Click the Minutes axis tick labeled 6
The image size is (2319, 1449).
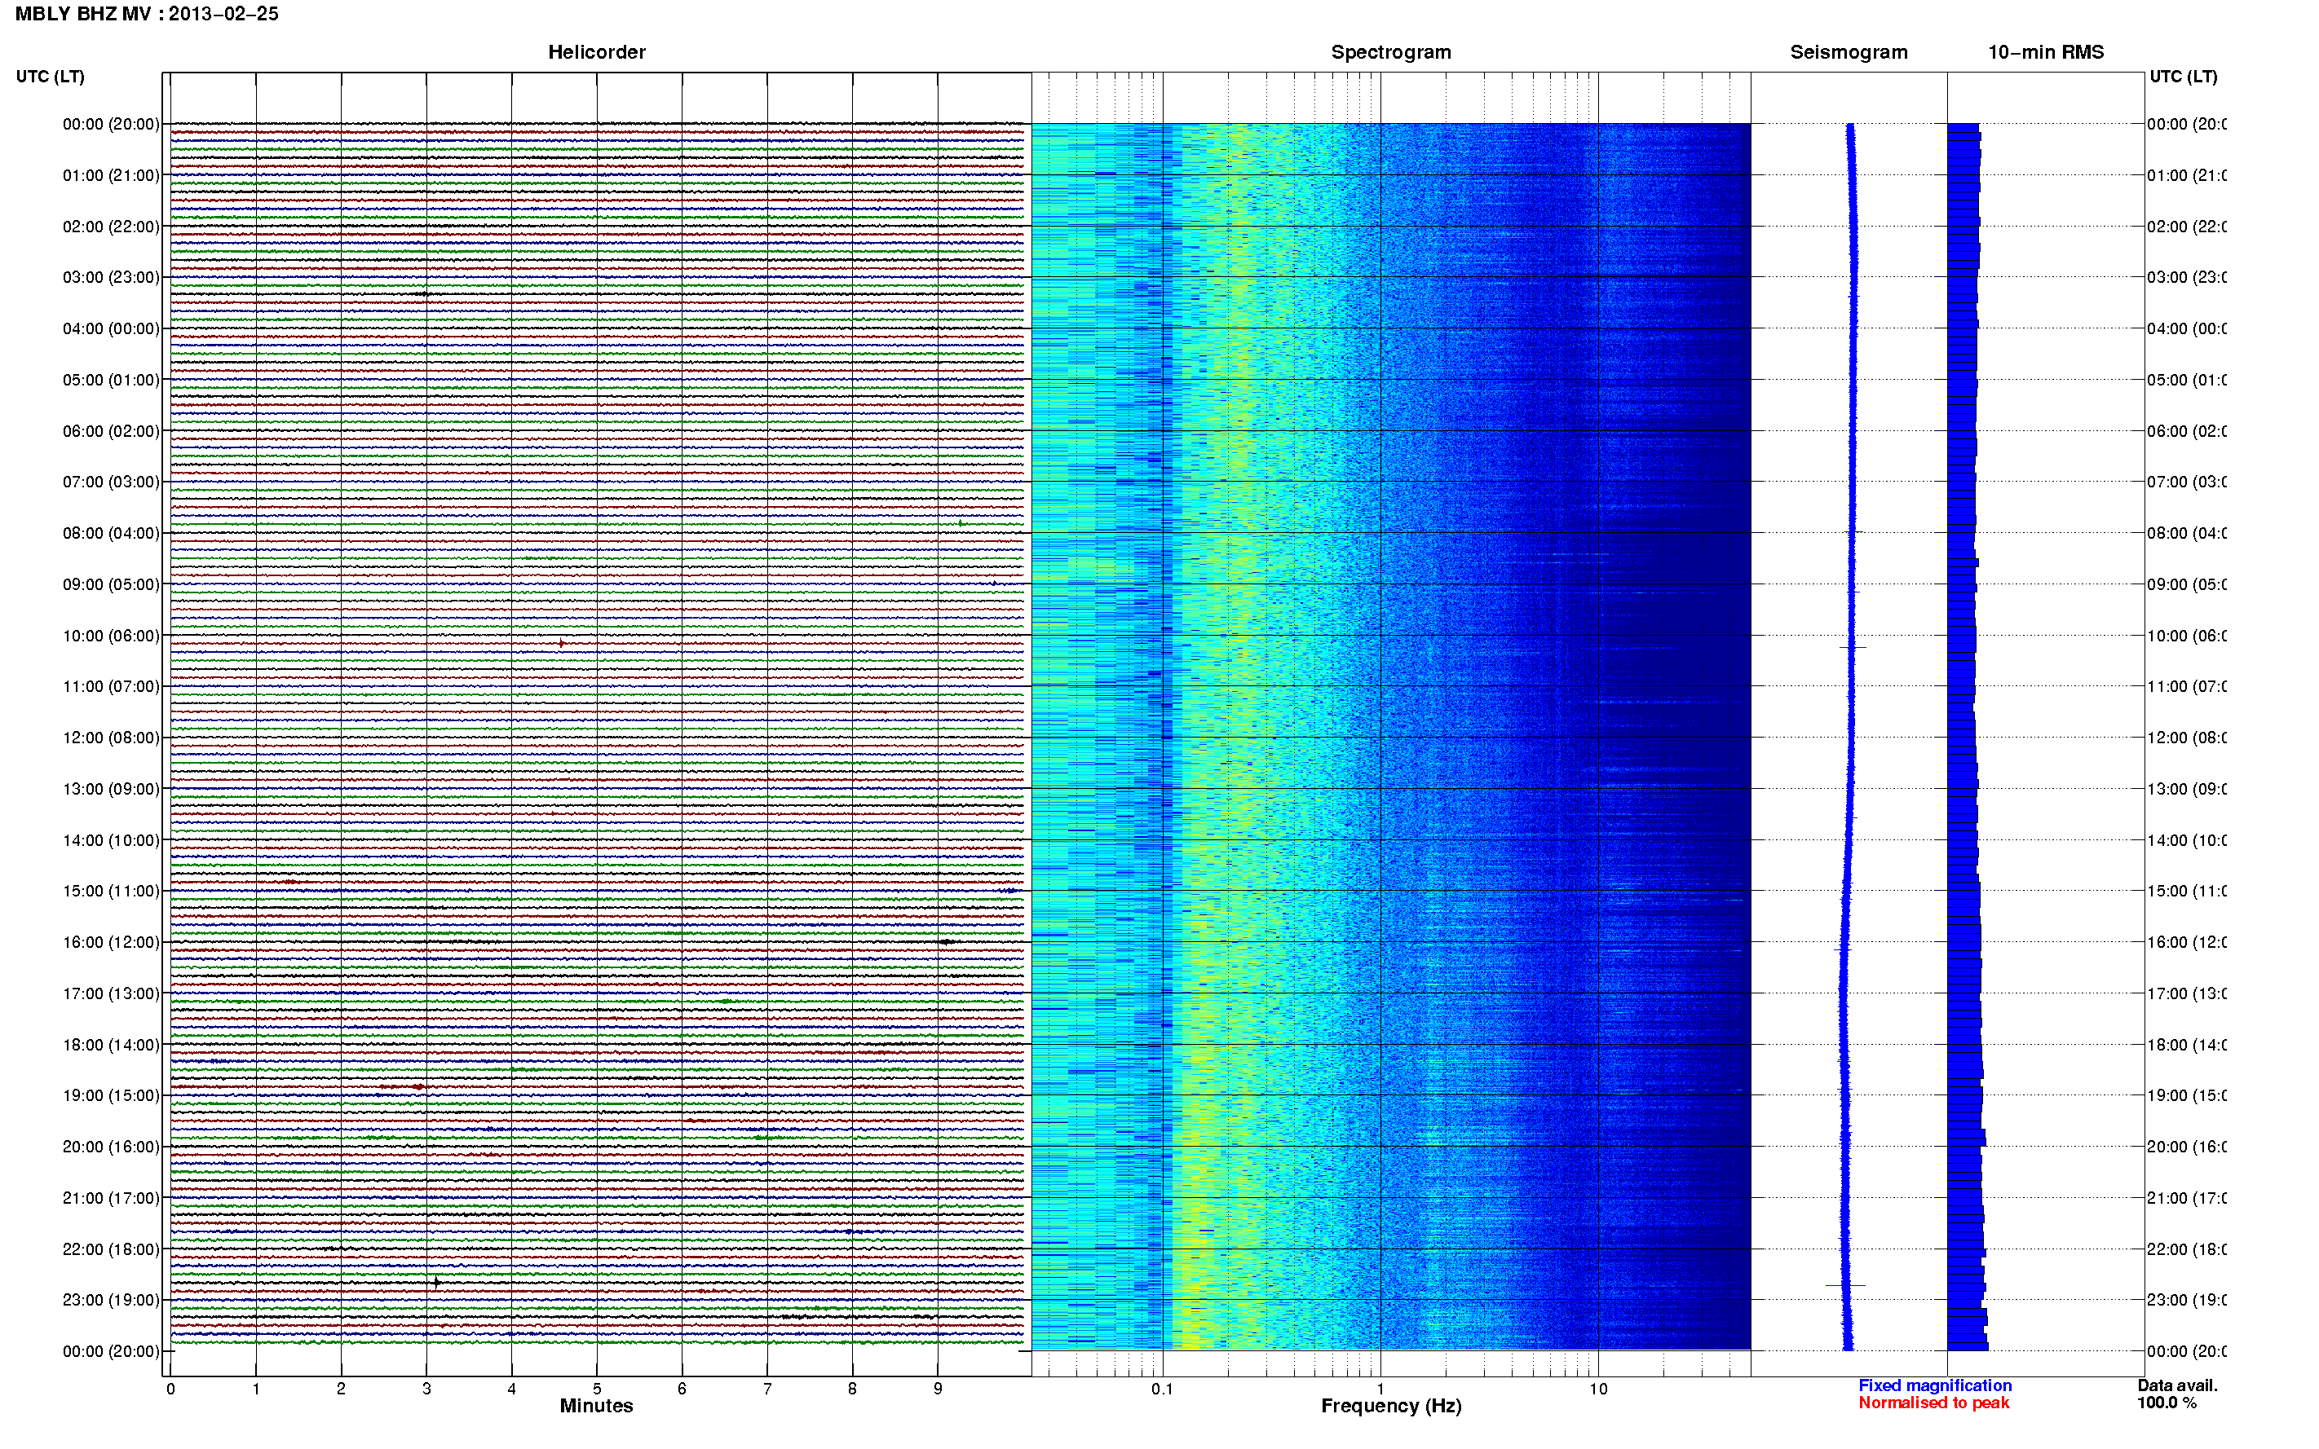click(x=682, y=1389)
